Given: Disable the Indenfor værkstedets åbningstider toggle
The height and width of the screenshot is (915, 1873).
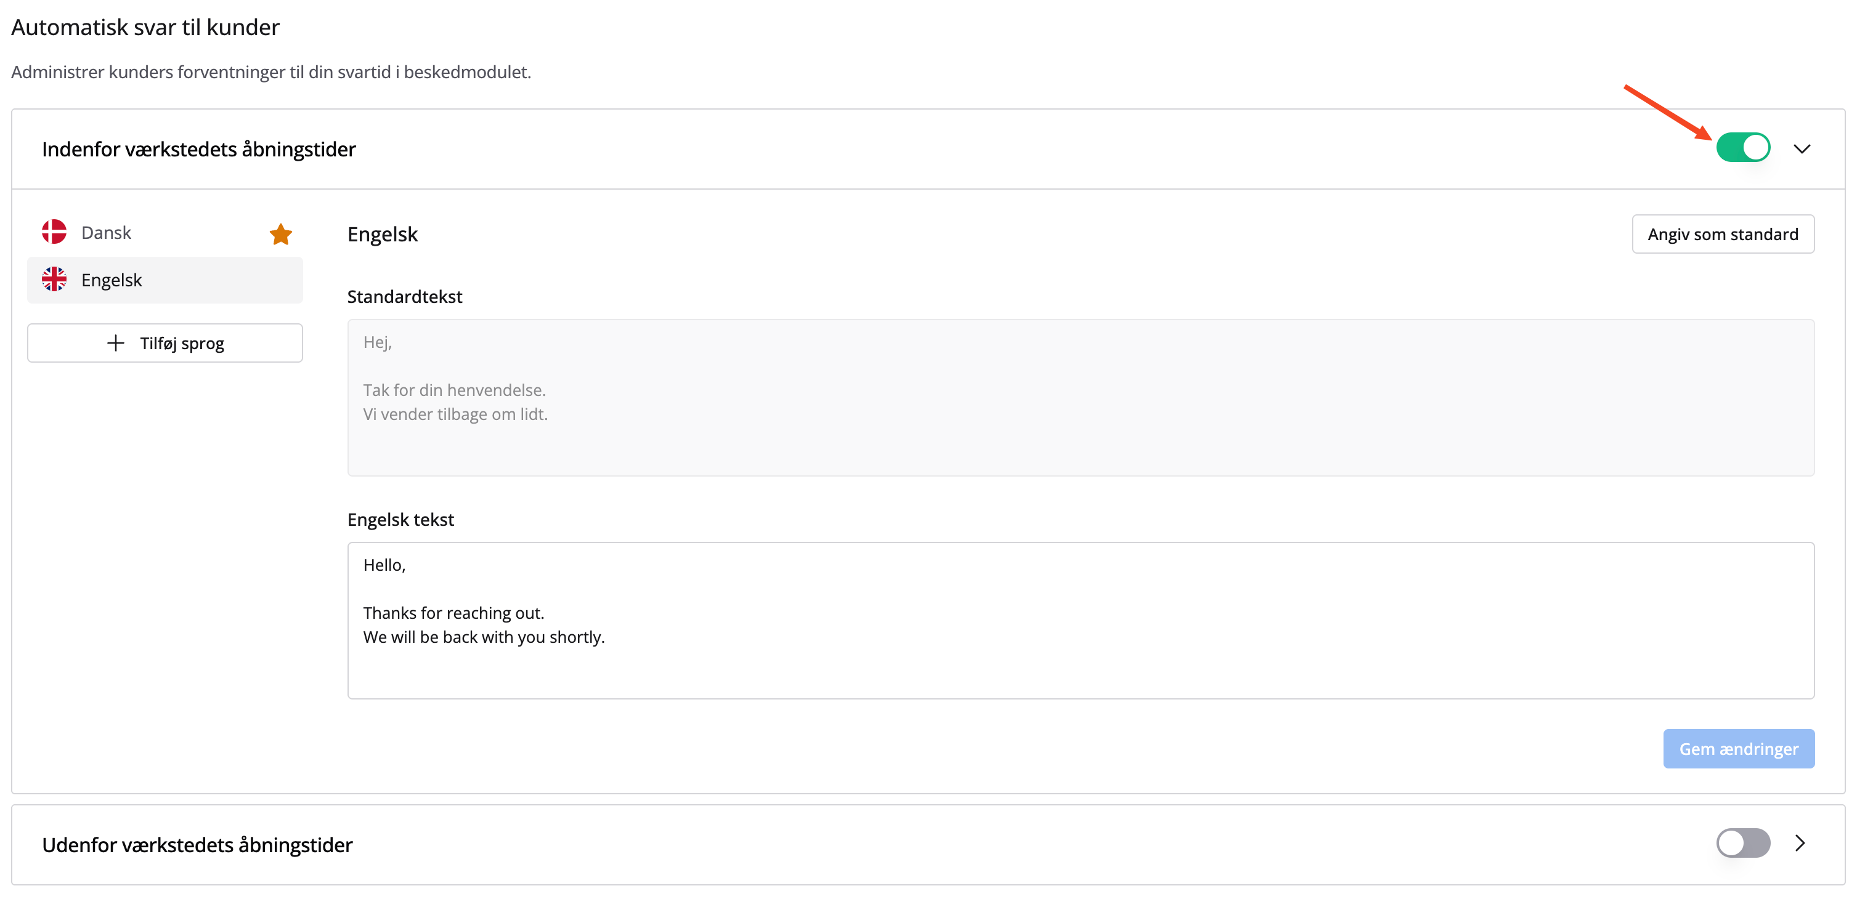Looking at the screenshot, I should 1742,148.
